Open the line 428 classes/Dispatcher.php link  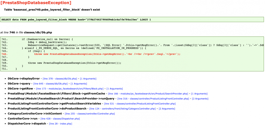point(60,119)
